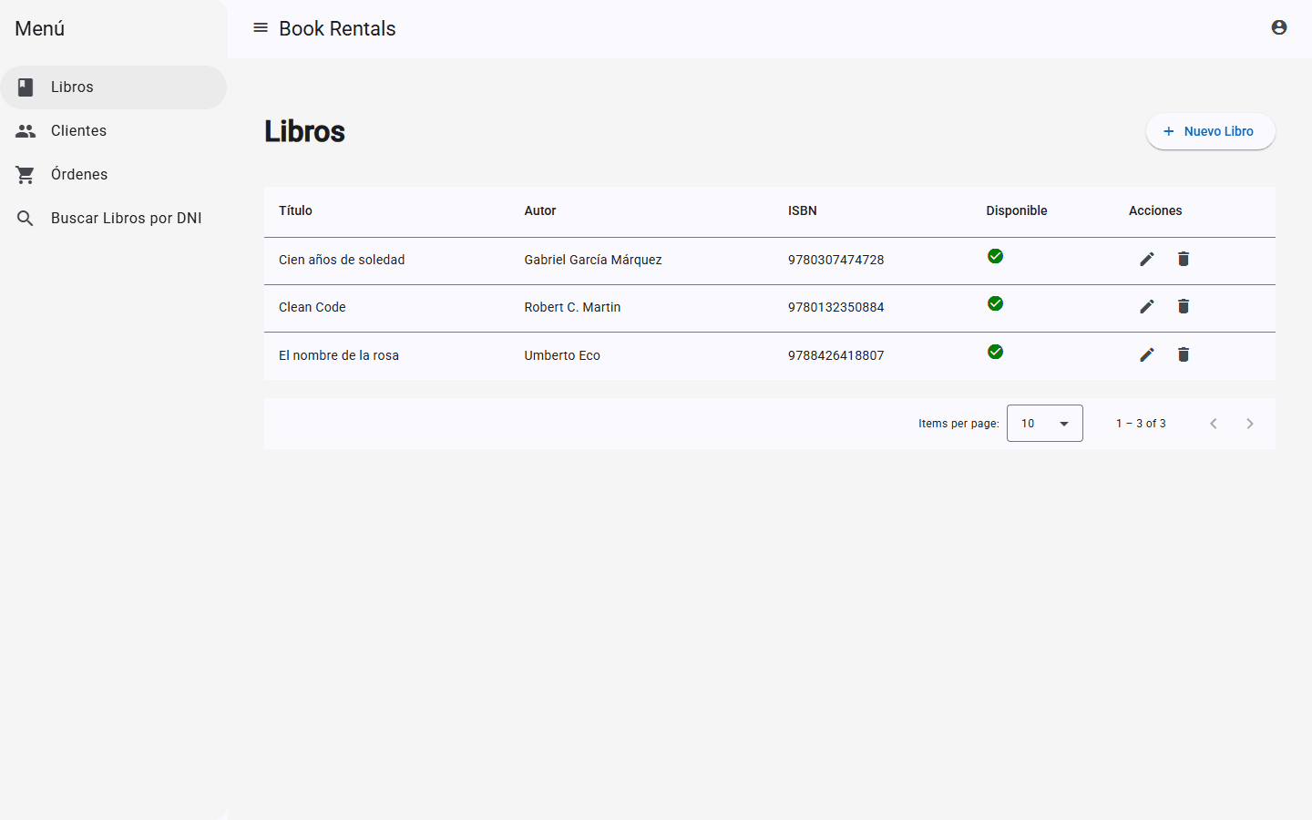Select the title El nombre de la rosa
1312x820 pixels.
[x=339, y=355]
